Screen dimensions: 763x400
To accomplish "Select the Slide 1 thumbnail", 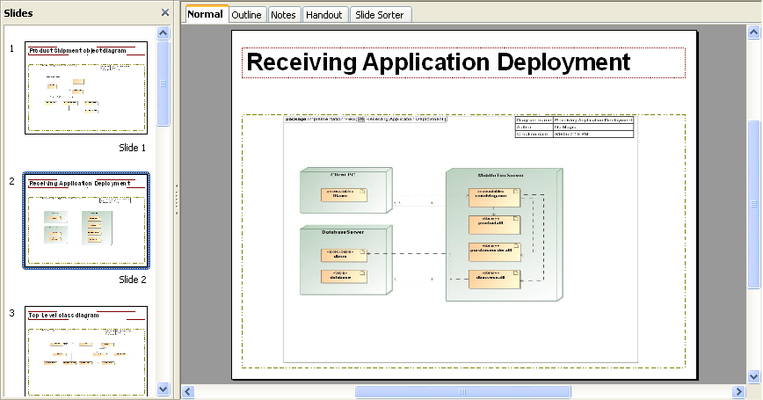I will pos(86,89).
